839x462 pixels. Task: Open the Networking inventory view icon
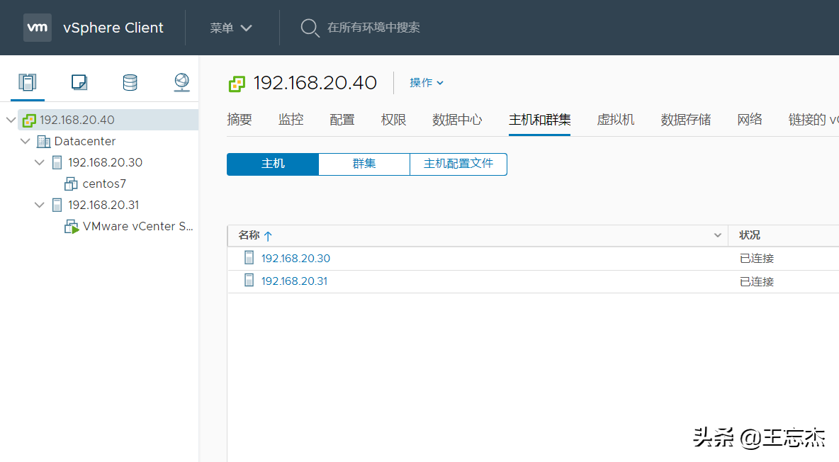click(182, 82)
